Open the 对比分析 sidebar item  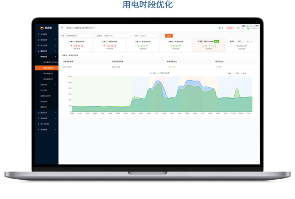[47, 90]
